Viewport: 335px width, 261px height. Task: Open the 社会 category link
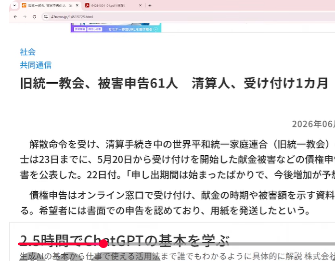(27, 52)
